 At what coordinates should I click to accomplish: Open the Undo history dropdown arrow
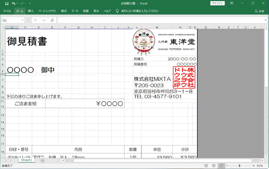coord(17,3)
